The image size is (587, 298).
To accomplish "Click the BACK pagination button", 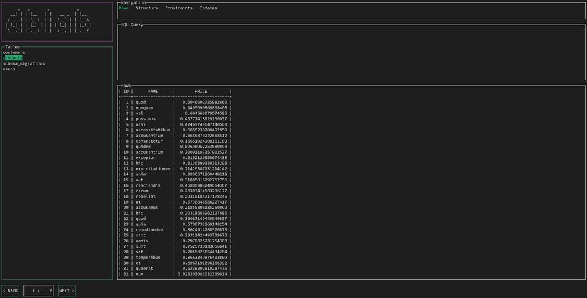I will pyautogui.click(x=11, y=290).
